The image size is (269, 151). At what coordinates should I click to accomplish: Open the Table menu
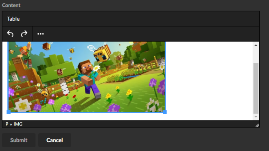13,19
